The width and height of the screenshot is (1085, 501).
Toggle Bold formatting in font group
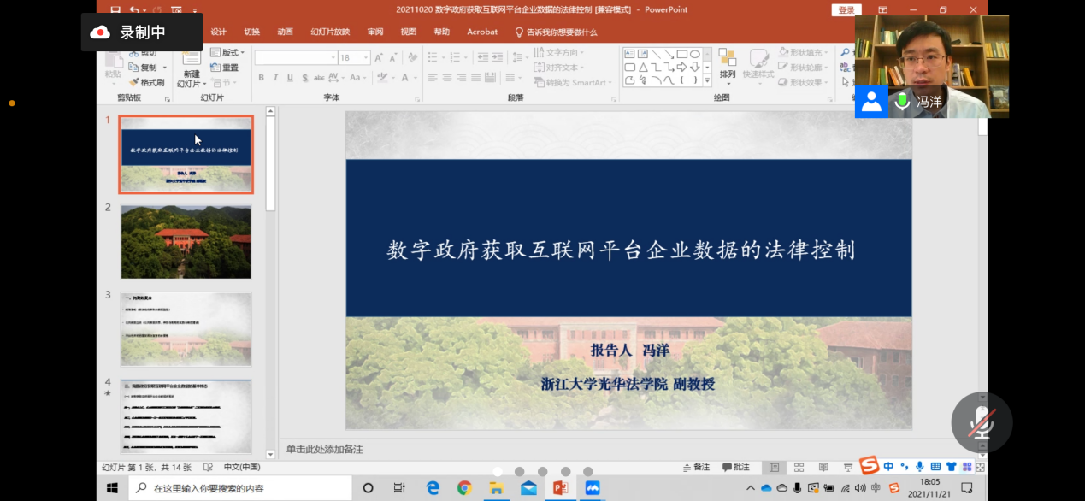coord(262,78)
